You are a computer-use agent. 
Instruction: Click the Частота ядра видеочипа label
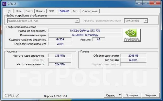coord(29,56)
